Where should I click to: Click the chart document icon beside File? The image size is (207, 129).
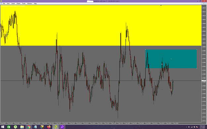1,4
